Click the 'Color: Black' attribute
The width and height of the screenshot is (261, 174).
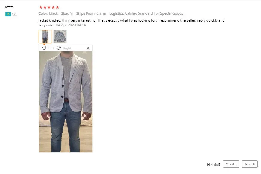(48, 13)
